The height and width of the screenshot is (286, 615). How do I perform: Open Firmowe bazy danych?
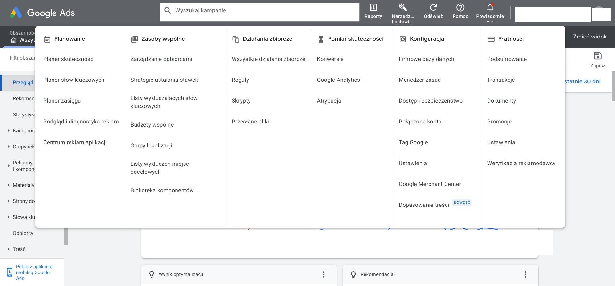click(426, 59)
